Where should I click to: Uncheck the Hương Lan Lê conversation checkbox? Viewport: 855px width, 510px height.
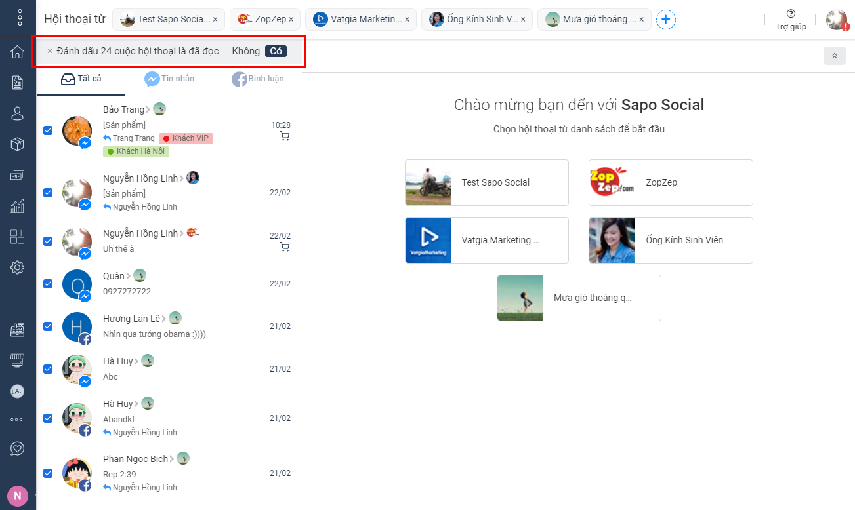(48, 326)
